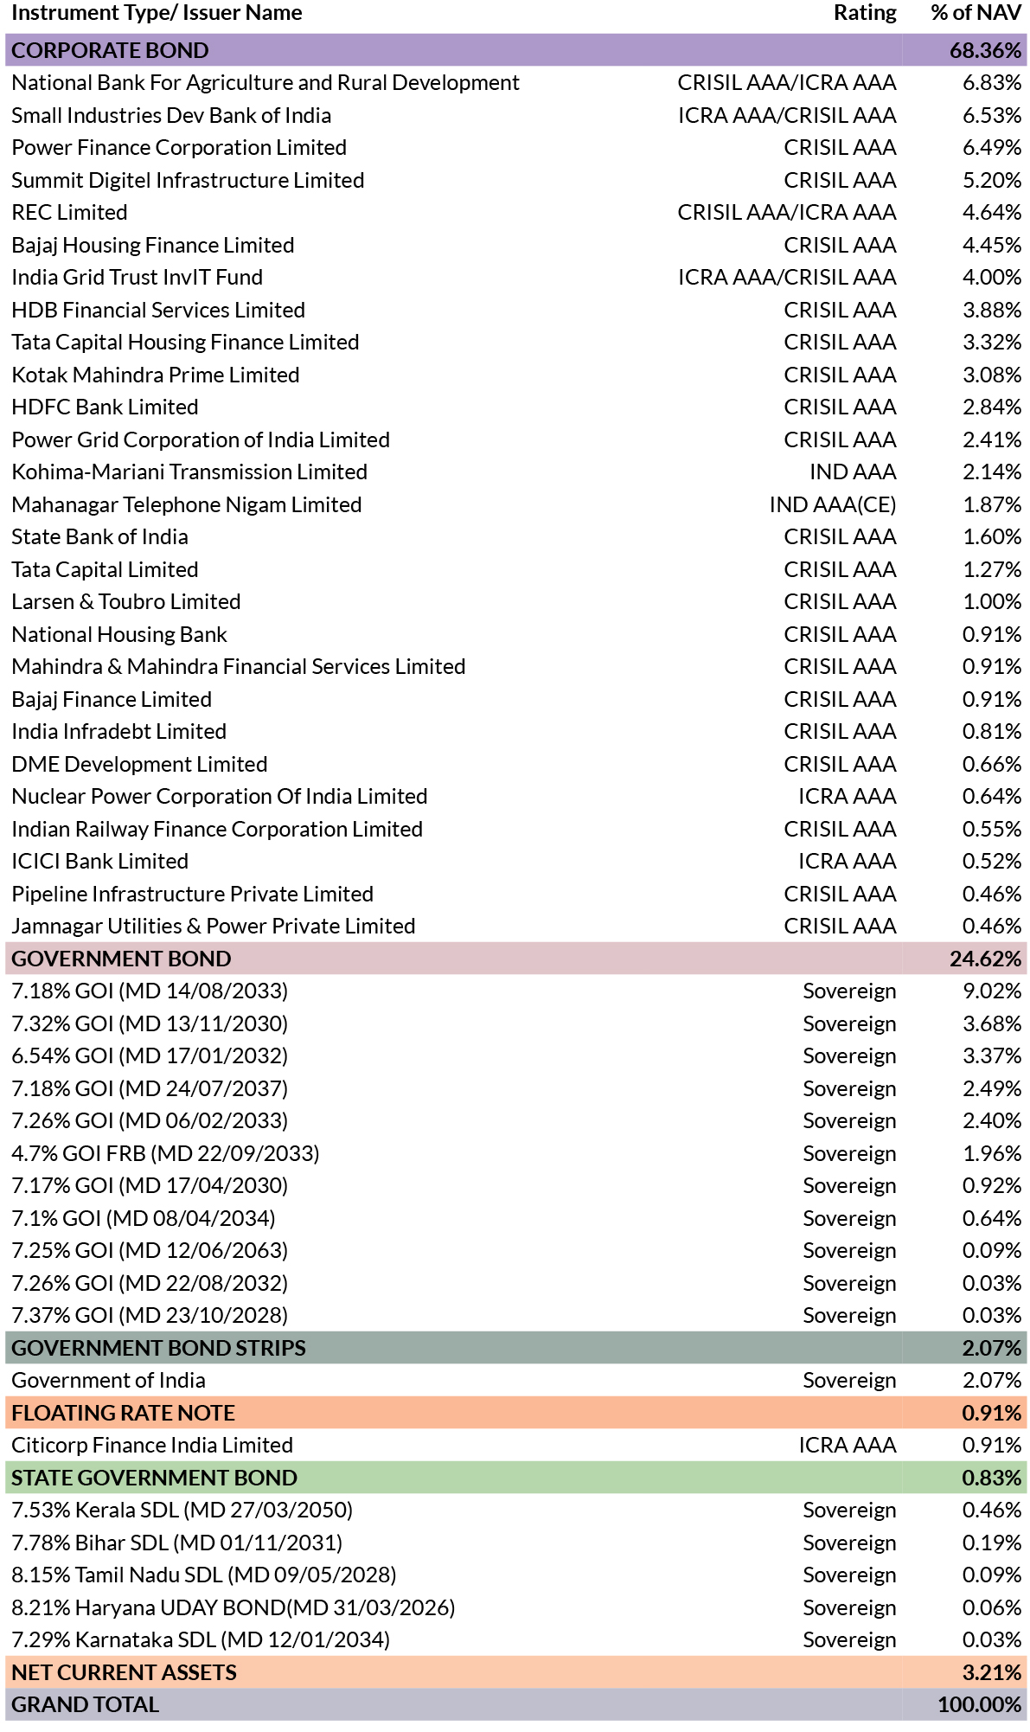The image size is (1030, 1732).
Task: Click the 4.7% GOI FRB entry
Action: [165, 1153]
